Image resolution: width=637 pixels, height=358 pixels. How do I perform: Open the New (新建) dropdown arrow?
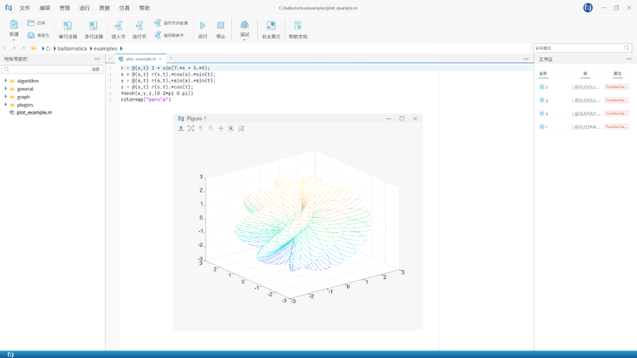(14, 40)
